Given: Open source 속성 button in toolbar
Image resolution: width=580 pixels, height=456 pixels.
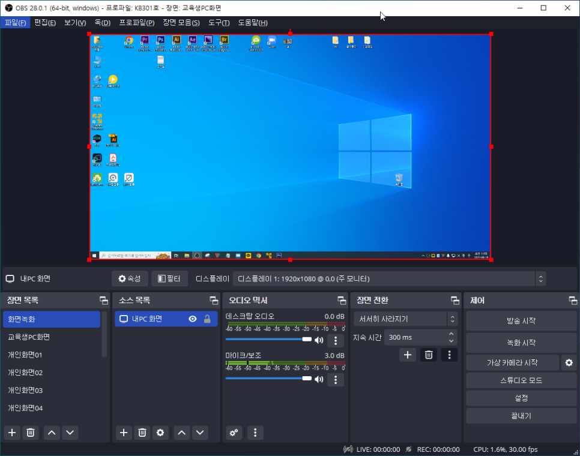Looking at the screenshot, I should [x=130, y=278].
